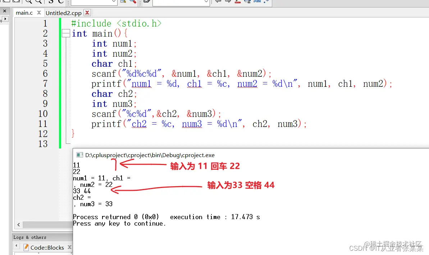Click the console input line '11'
Viewport: 429px width, 255px height.
(77, 165)
